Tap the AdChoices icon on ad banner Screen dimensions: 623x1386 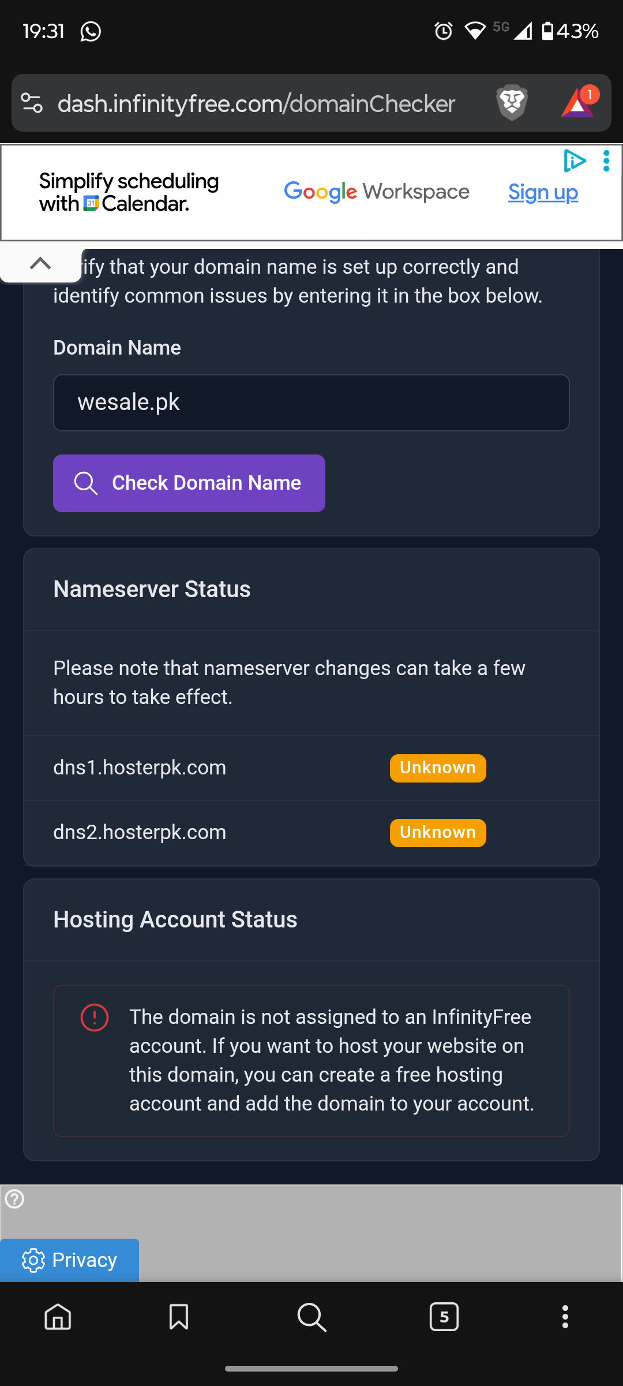click(x=575, y=161)
